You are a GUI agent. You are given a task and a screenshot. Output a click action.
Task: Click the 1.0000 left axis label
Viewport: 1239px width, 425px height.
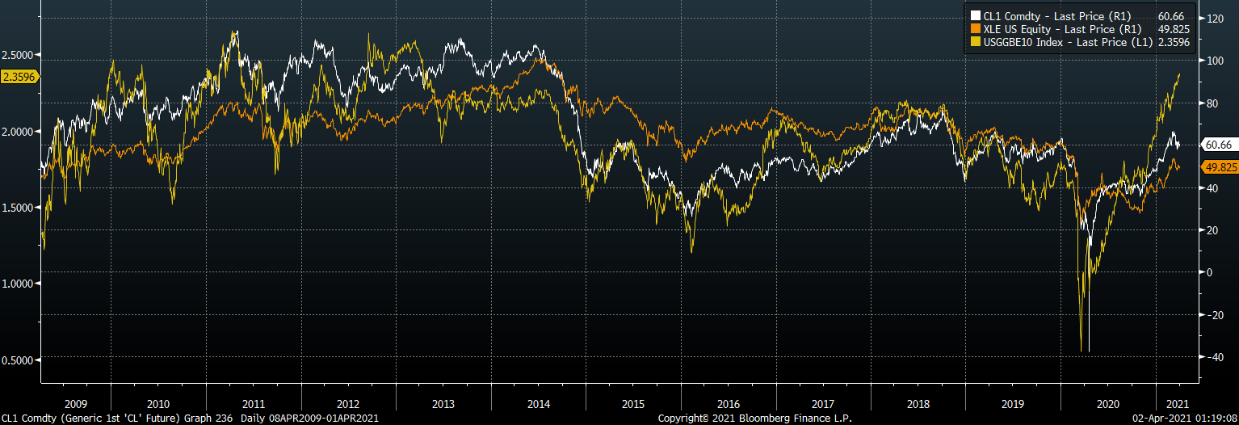19,284
